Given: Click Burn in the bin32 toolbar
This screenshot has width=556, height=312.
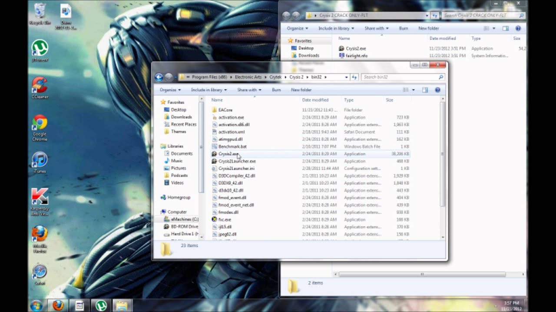Looking at the screenshot, I should pyautogui.click(x=276, y=90).
